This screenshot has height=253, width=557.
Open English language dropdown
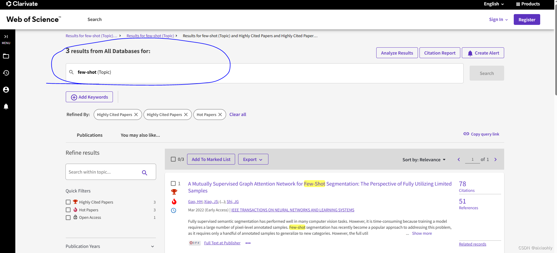(x=494, y=4)
